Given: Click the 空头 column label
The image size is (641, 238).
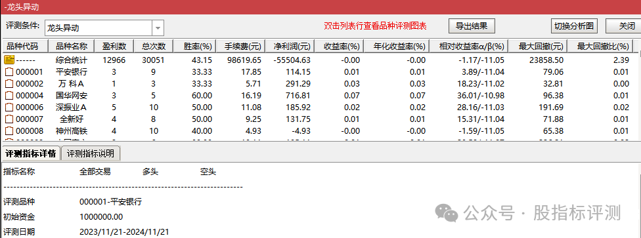Looking at the screenshot, I should (208, 172).
